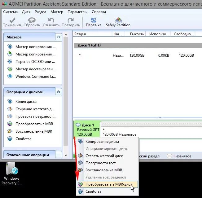Choose Восстановление MBR in context menu
202x198 pixels.
pos(107,170)
